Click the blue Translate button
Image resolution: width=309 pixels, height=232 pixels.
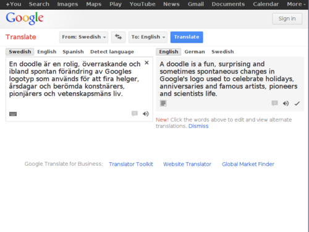tap(187, 37)
